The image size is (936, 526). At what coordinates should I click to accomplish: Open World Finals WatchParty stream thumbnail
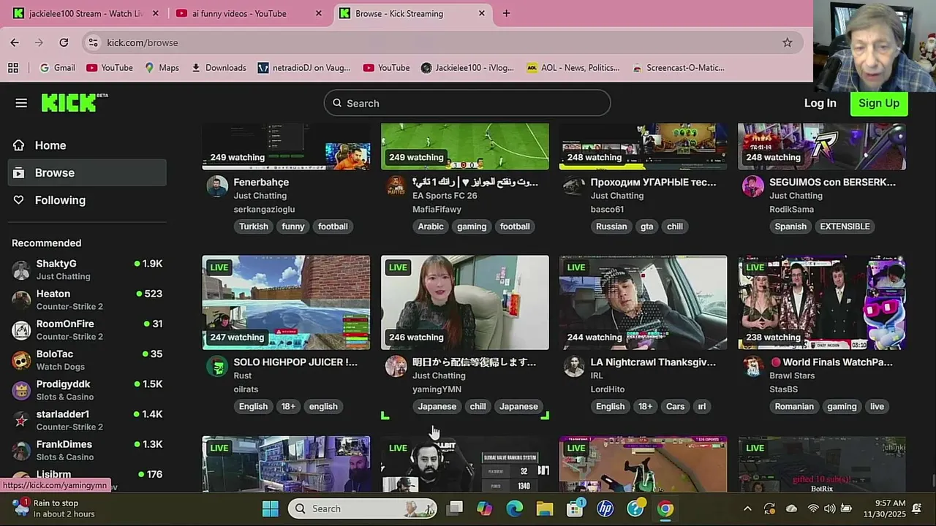pos(822,302)
